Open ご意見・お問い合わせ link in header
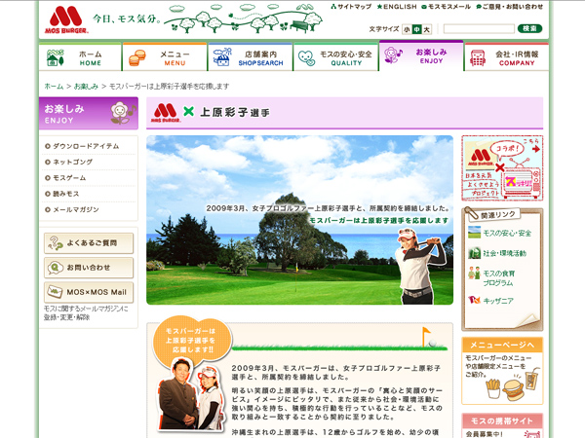 (509, 7)
